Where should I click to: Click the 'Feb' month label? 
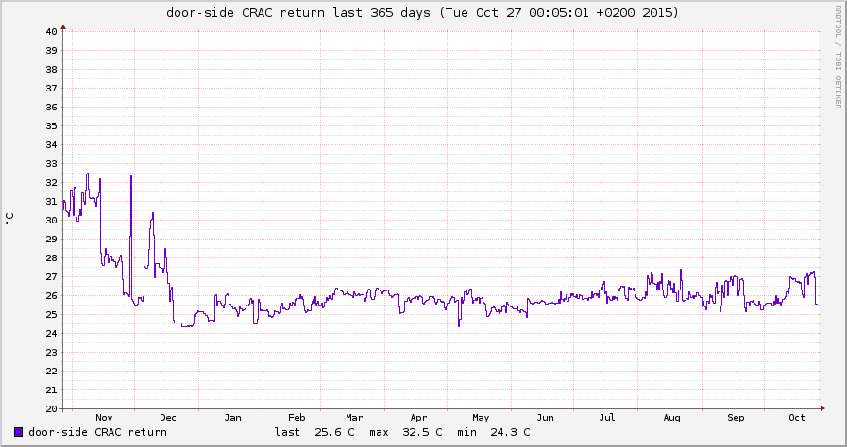tap(296, 418)
